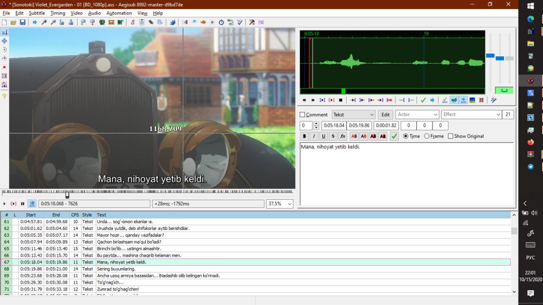The height and width of the screenshot is (305, 543).
Task: Click start time field 0:05:18.04
Action: coord(334,126)
